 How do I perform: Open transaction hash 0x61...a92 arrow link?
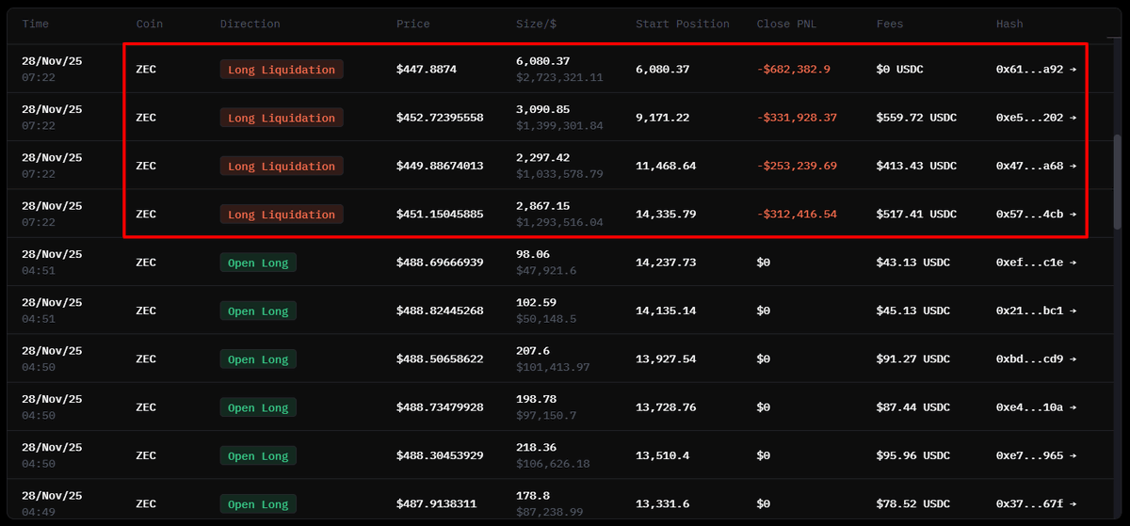1036,70
